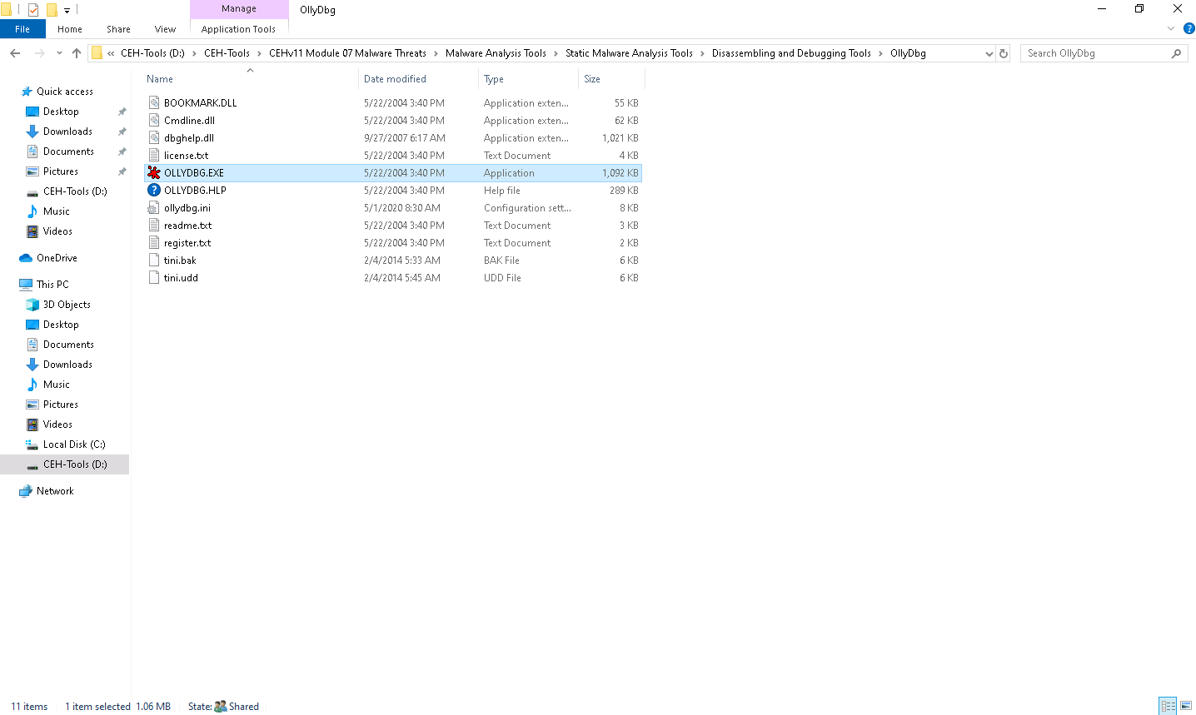Select the dbghelp.dll file icon

(153, 138)
